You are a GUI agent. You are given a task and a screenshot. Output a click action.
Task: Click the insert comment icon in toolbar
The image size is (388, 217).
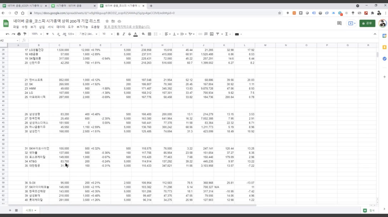[206, 34]
